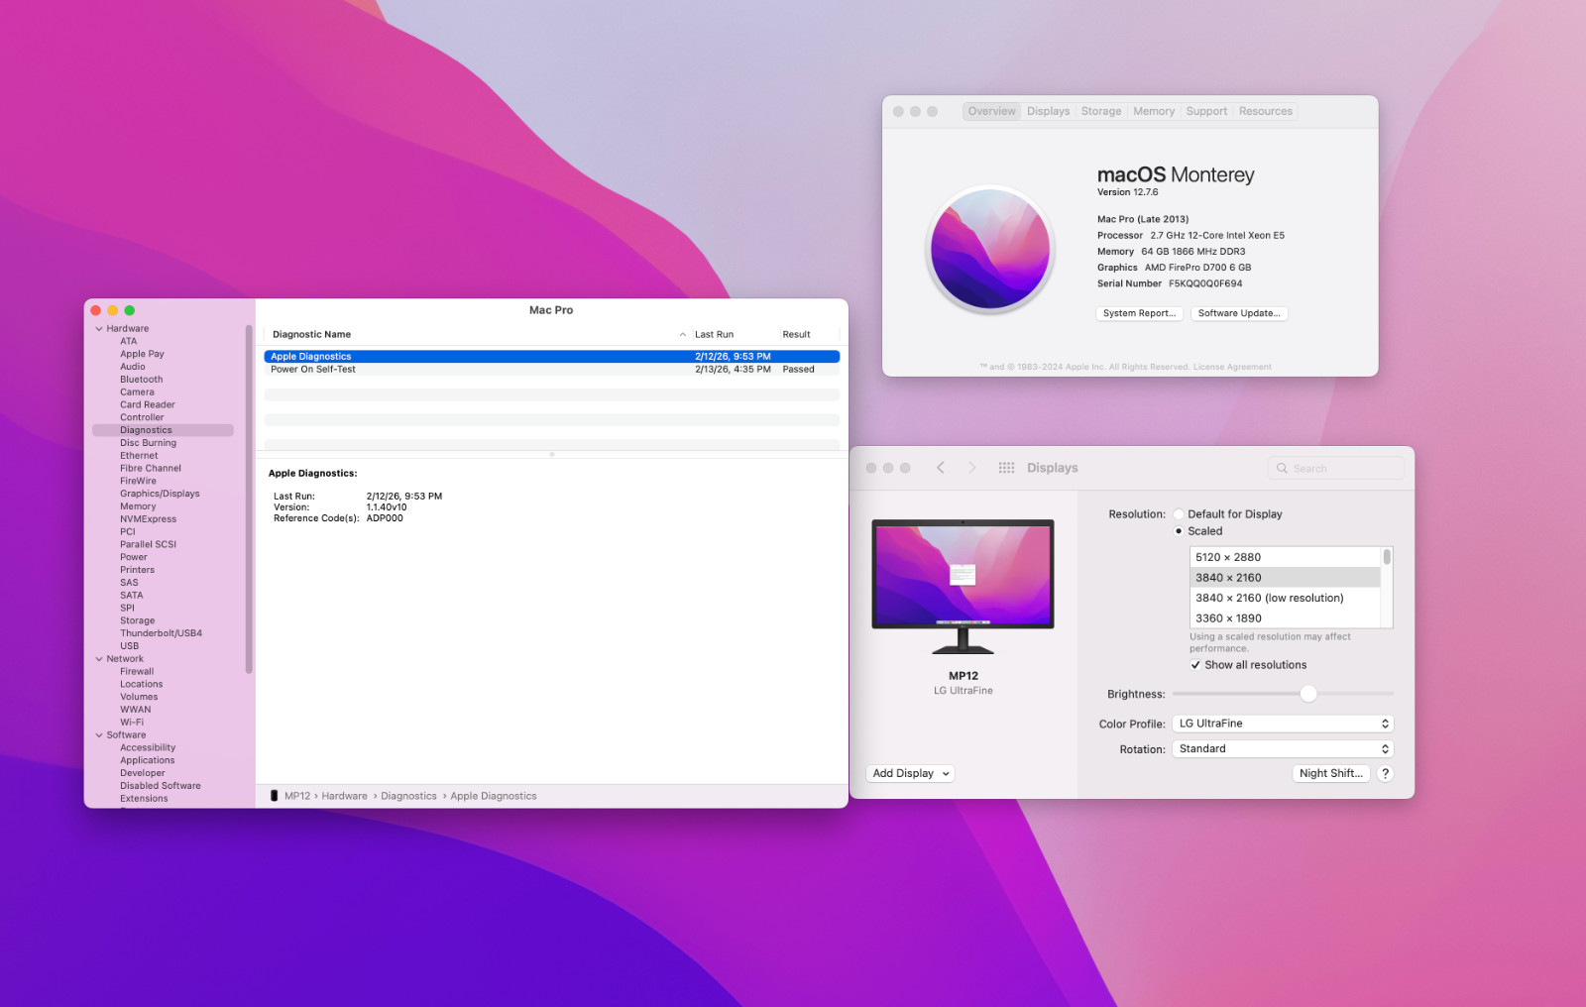Switch to Memory tab in About window

click(x=1154, y=111)
